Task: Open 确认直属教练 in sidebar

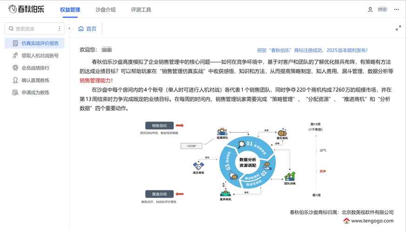Action: pos(34,80)
